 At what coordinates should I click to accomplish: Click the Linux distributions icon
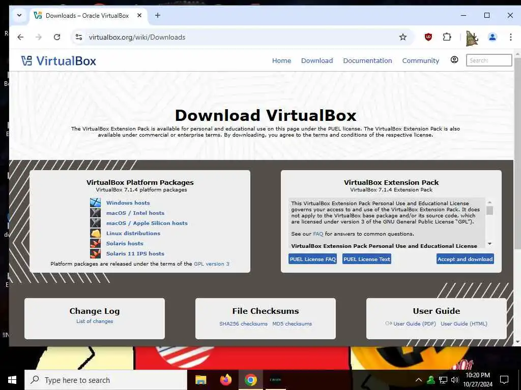pyautogui.click(x=95, y=233)
